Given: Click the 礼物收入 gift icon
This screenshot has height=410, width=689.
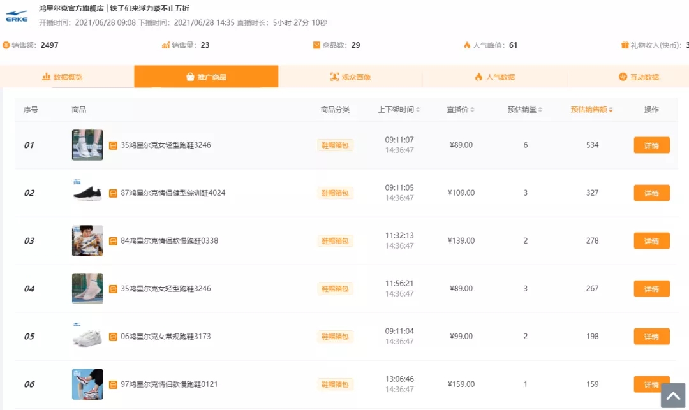Looking at the screenshot, I should (x=625, y=45).
